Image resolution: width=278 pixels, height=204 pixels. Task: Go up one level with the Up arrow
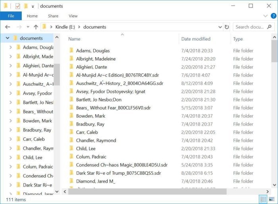tap(36, 27)
